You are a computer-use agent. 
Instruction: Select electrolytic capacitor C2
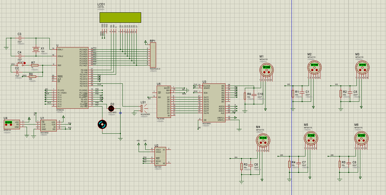[x=17, y=72]
